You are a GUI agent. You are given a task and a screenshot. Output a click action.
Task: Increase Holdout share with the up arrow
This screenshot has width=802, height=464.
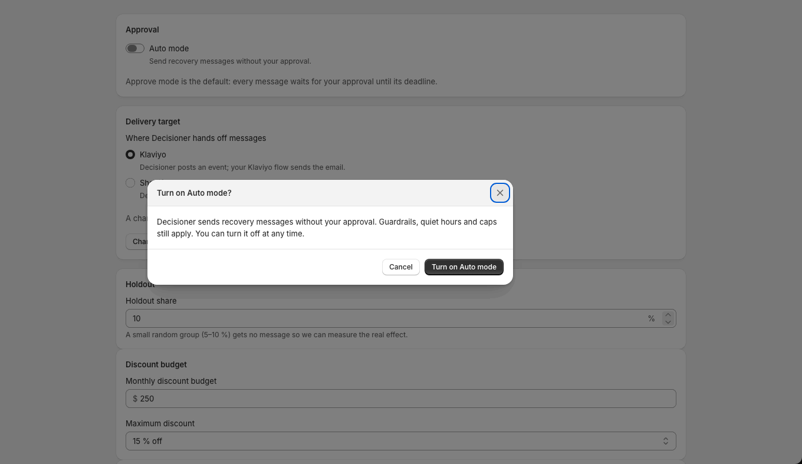(668, 315)
